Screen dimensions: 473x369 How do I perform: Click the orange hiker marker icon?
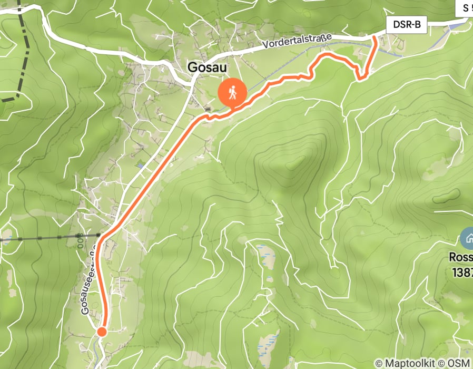232,92
